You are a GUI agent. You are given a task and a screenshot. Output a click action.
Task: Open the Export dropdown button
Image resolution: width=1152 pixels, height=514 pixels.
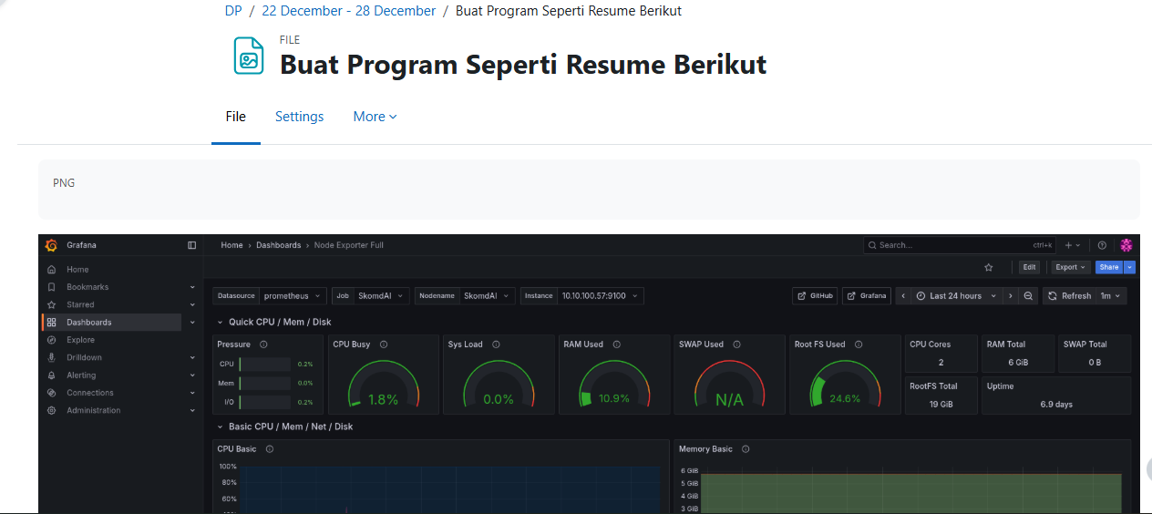pyautogui.click(x=1070, y=267)
